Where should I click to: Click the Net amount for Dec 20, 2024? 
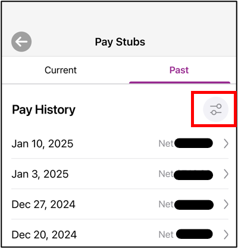click(x=195, y=234)
